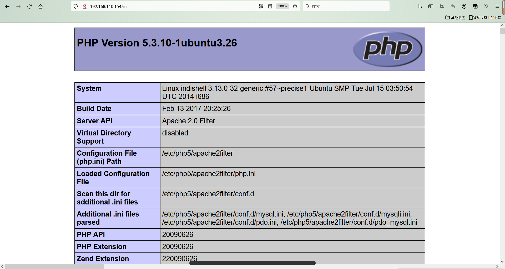Open the dark mask-shaped extension icon
Viewport: 505px width, 269px height.
pos(475,7)
